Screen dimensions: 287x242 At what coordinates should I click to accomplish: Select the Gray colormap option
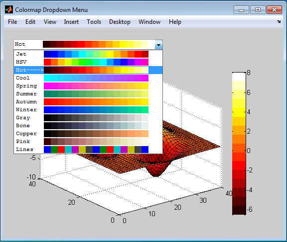click(x=88, y=118)
